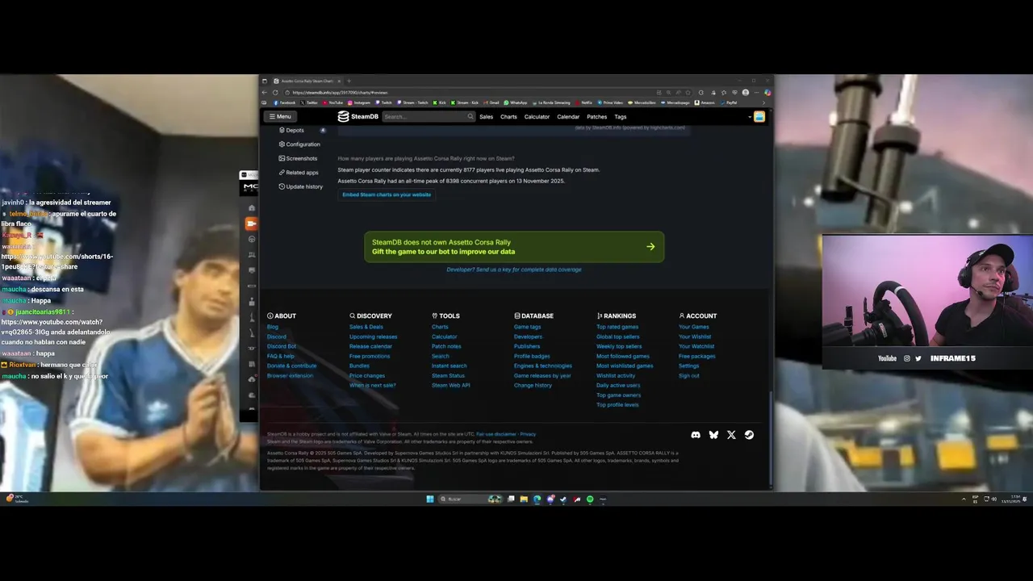
Task: Open the Netflix bookmark
Action: (584, 102)
